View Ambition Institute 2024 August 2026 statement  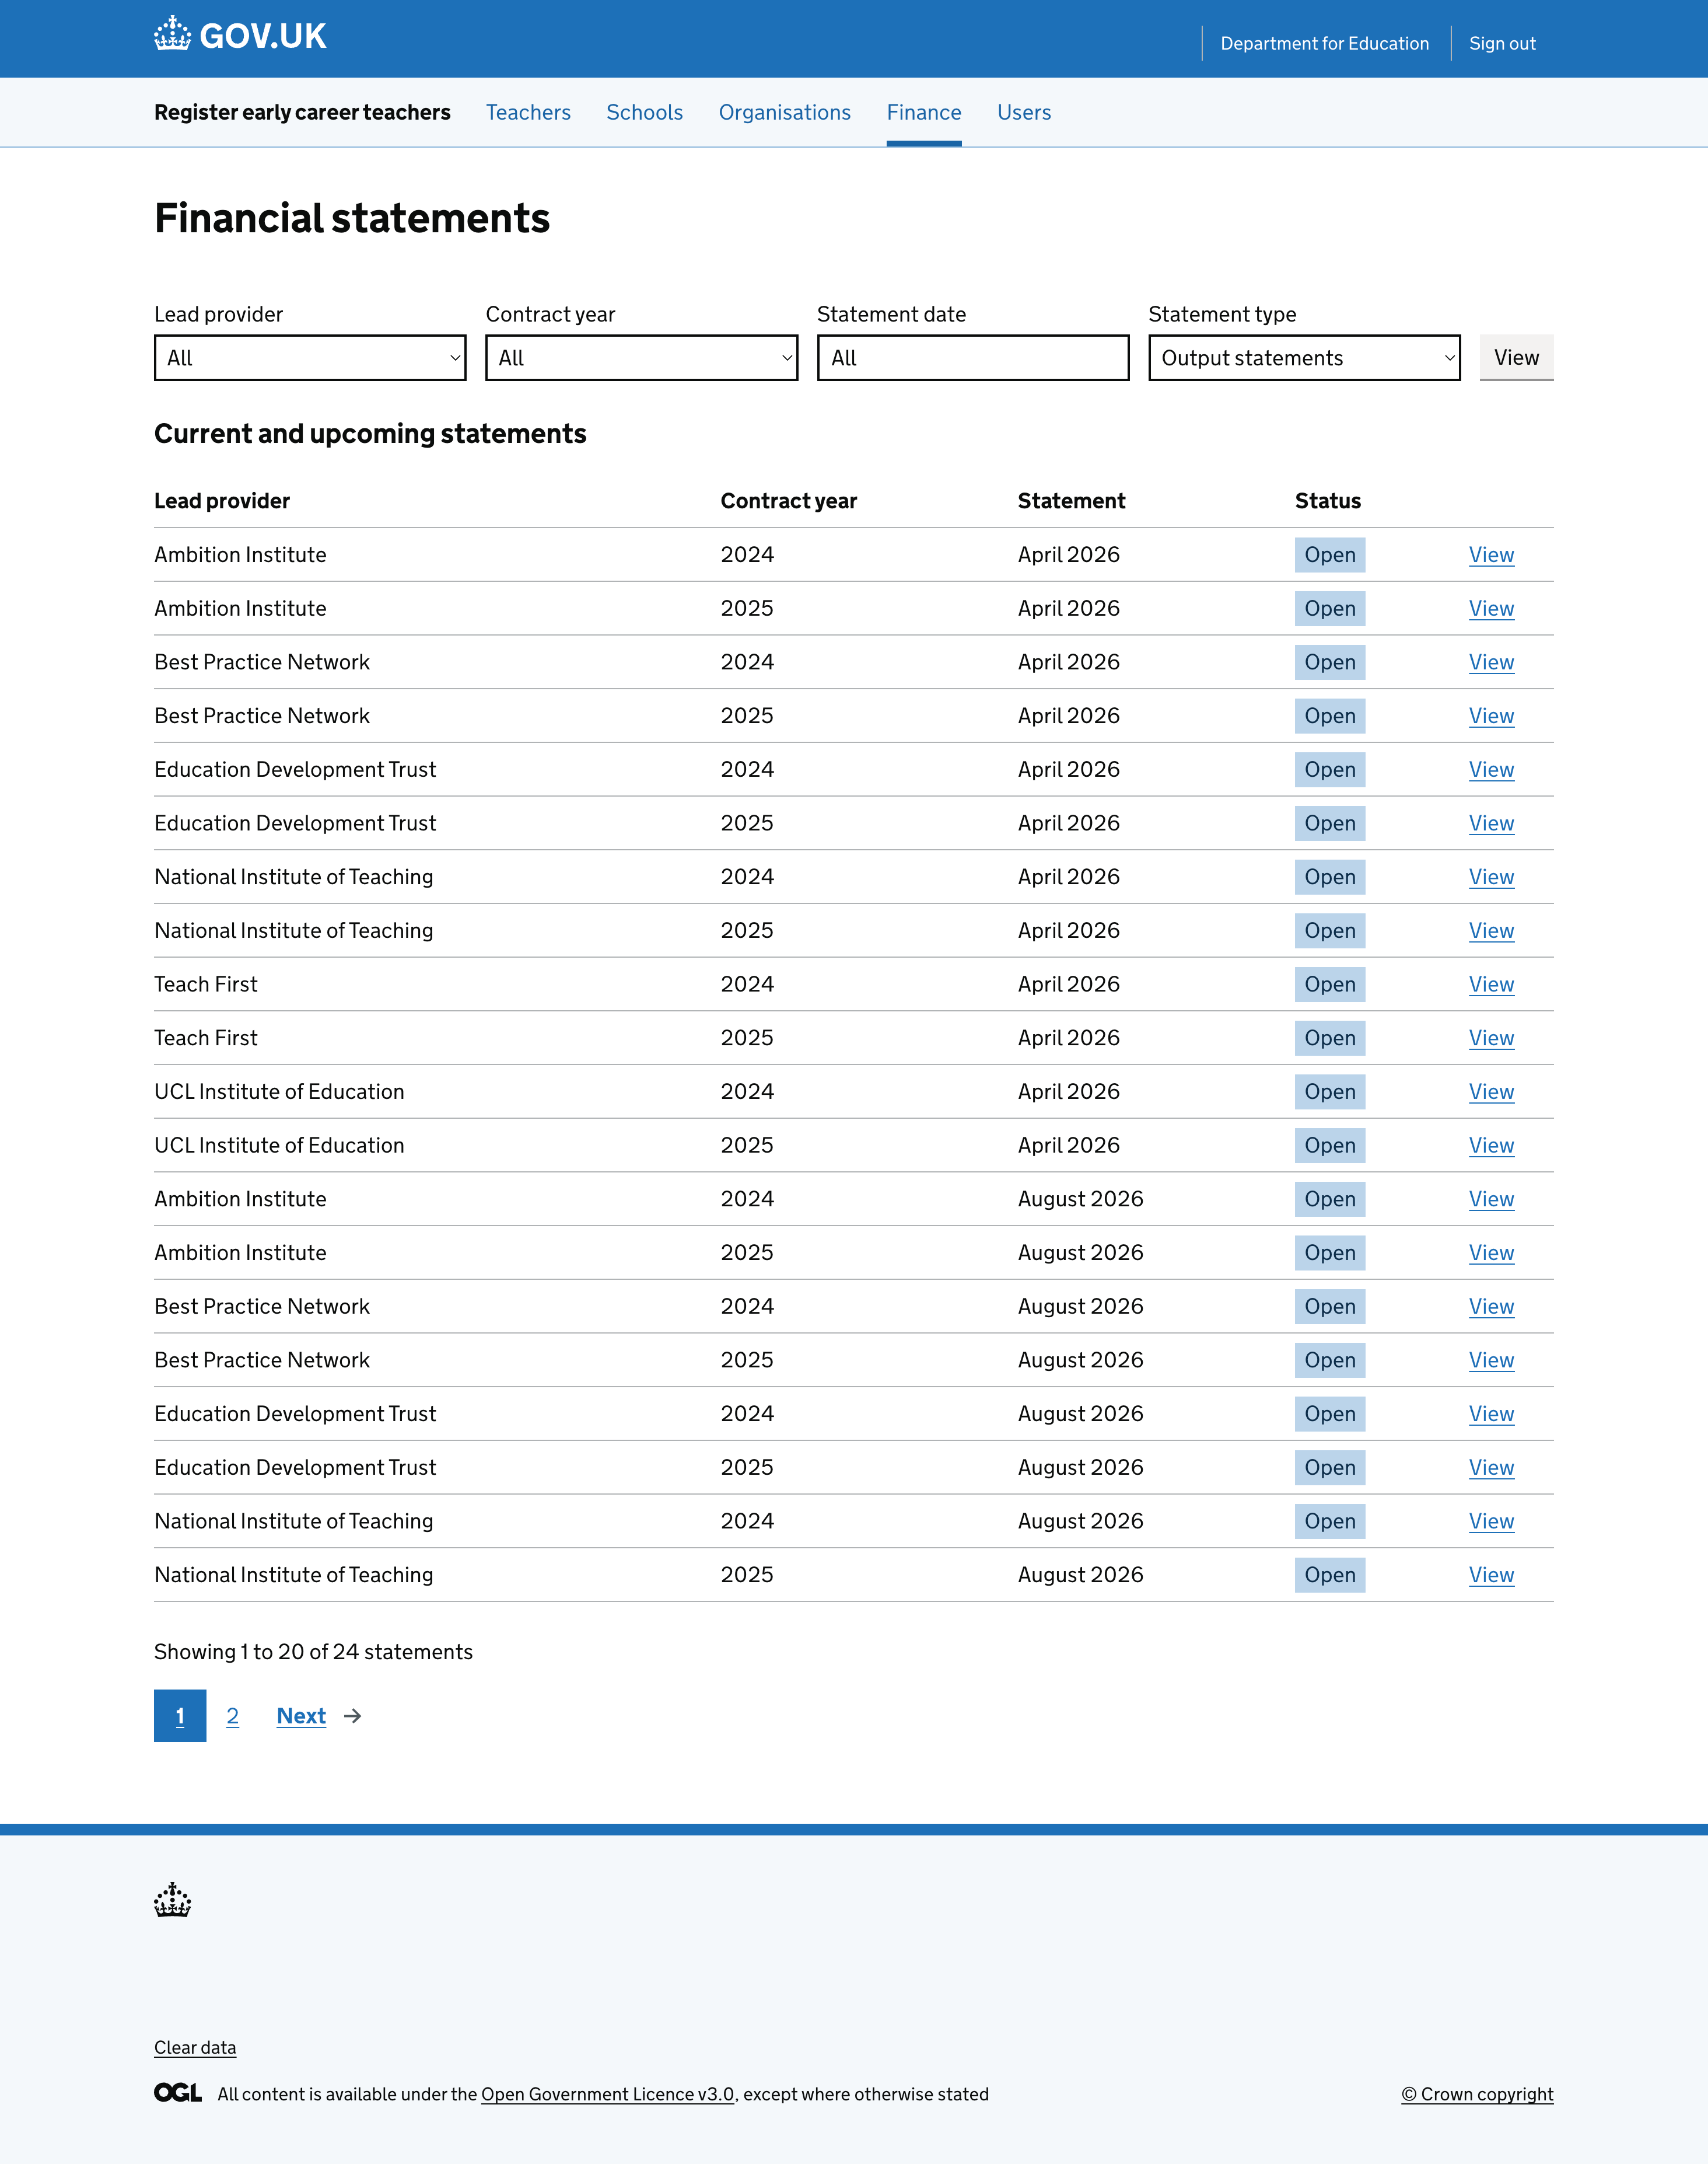coord(1491,1199)
